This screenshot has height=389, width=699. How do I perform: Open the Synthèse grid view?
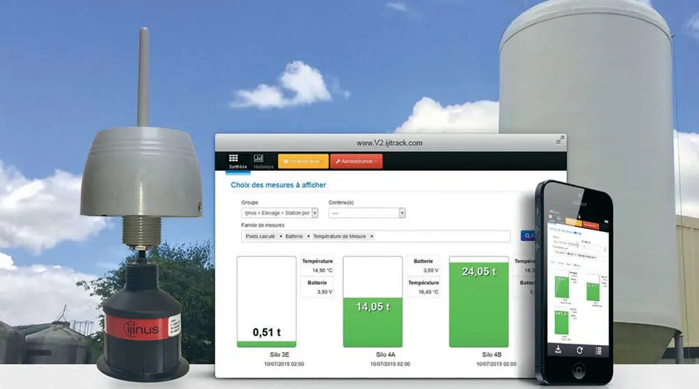click(233, 161)
